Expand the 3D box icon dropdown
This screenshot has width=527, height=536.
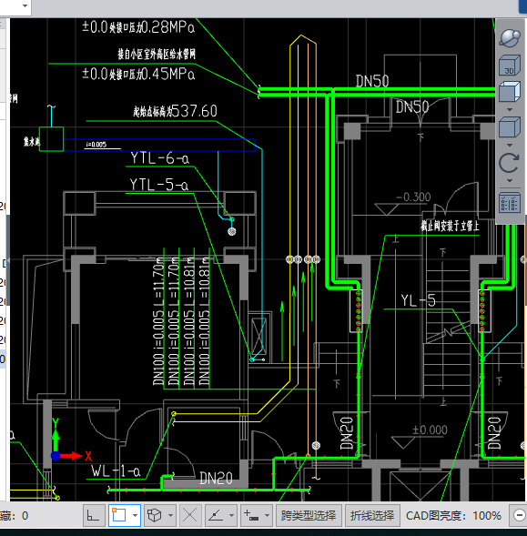click(170, 515)
